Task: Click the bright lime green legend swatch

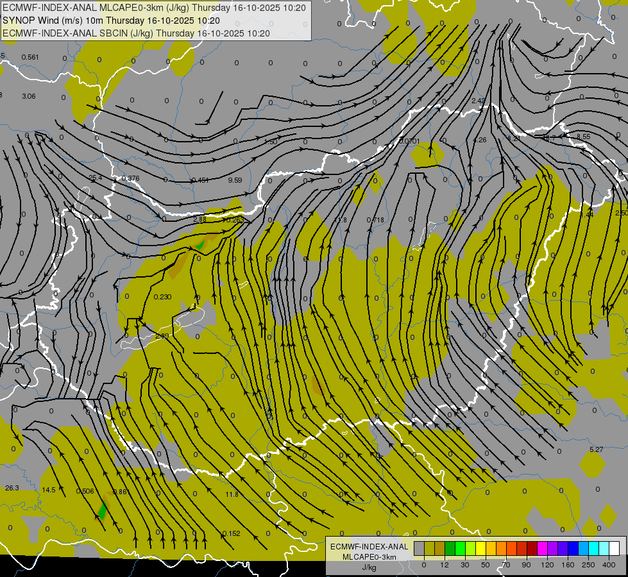Action: pos(461,548)
